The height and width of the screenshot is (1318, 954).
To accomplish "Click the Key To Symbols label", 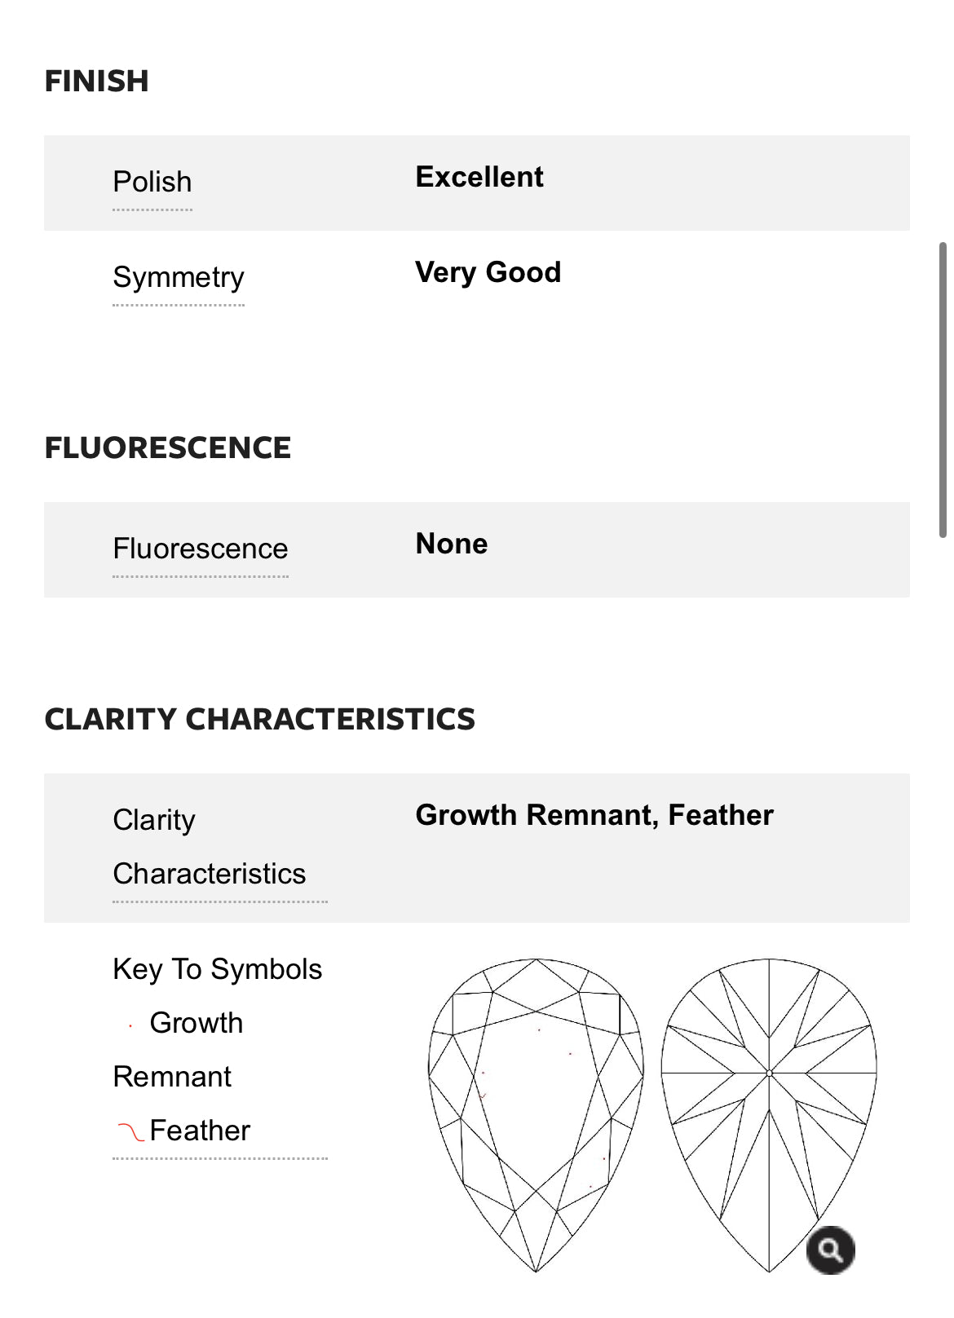I will [x=218, y=969].
